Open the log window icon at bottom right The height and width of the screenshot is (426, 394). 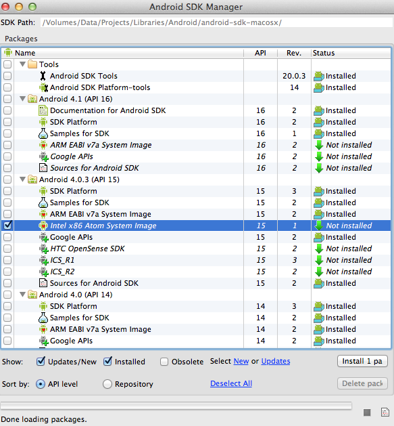pos(385,412)
